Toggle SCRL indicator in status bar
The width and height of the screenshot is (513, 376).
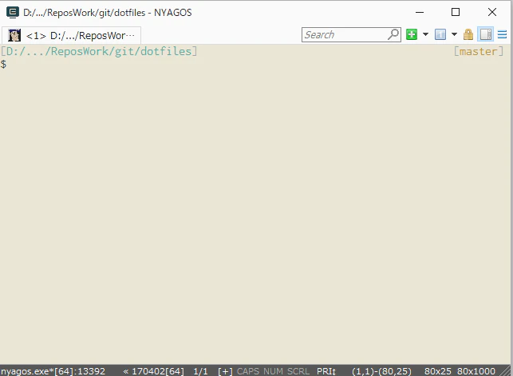click(298, 371)
